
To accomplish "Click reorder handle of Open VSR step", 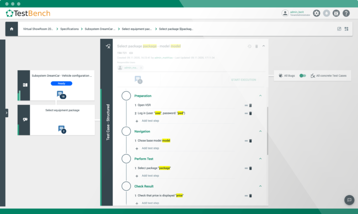I will (246, 105).
